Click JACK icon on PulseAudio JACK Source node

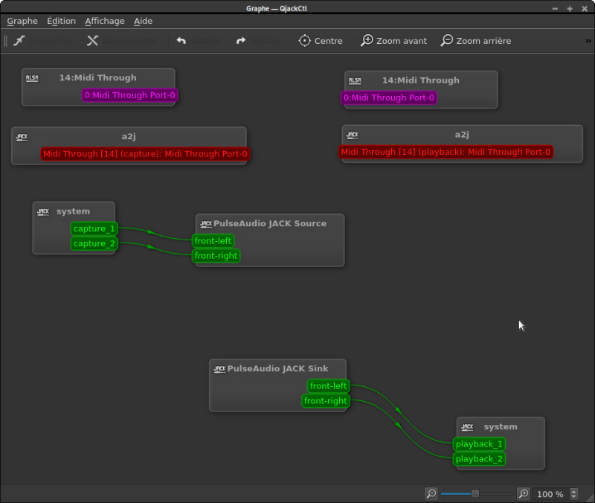[206, 224]
